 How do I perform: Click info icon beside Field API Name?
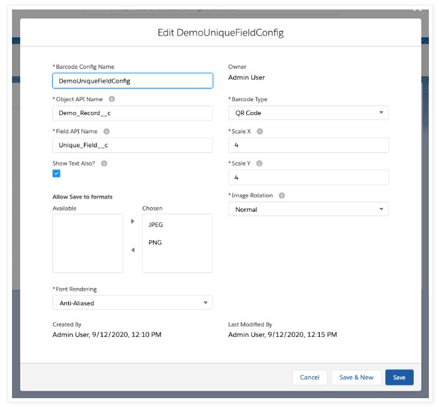[106, 131]
